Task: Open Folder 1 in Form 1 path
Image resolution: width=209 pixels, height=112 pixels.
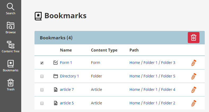Action: tap(150, 63)
